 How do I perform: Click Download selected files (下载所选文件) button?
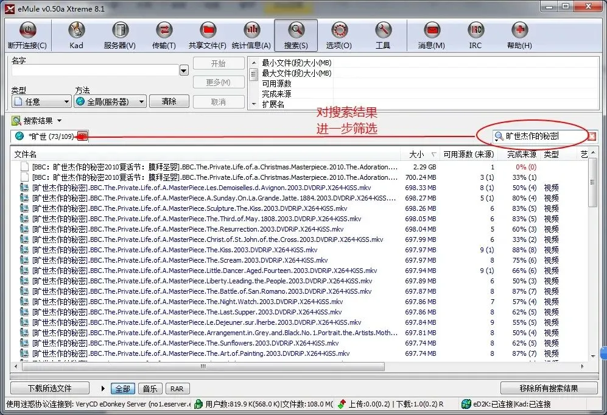(x=50, y=388)
